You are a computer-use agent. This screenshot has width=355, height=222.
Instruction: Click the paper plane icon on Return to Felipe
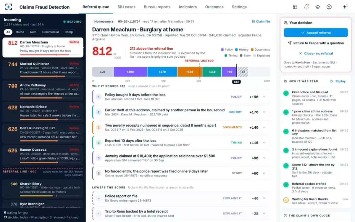290,43
